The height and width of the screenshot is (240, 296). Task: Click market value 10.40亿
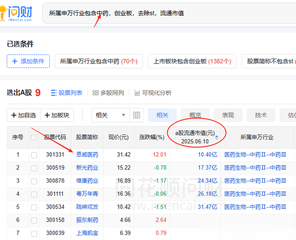[x=208, y=155]
